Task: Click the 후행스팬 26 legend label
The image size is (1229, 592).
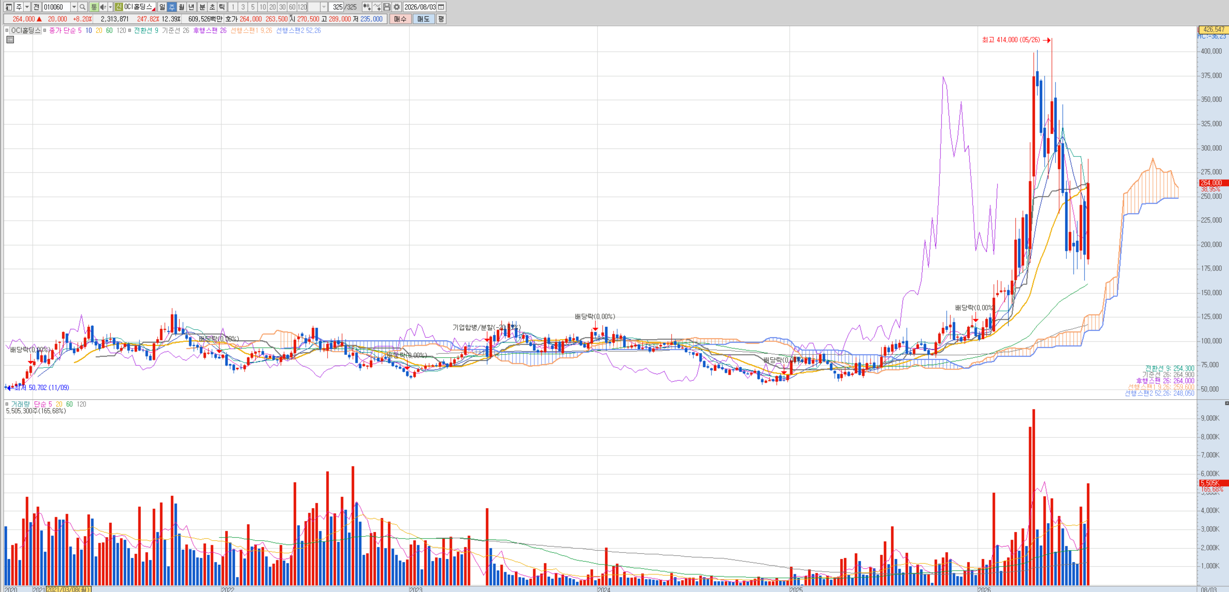Action: tap(210, 30)
